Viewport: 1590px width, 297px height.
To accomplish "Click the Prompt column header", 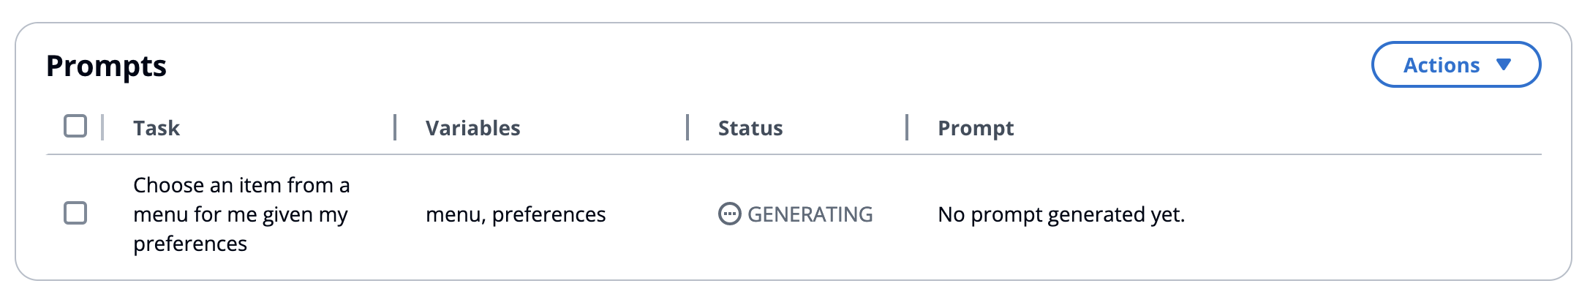I will point(976,128).
